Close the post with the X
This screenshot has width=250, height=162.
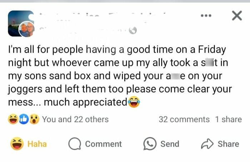(x=236, y=16)
